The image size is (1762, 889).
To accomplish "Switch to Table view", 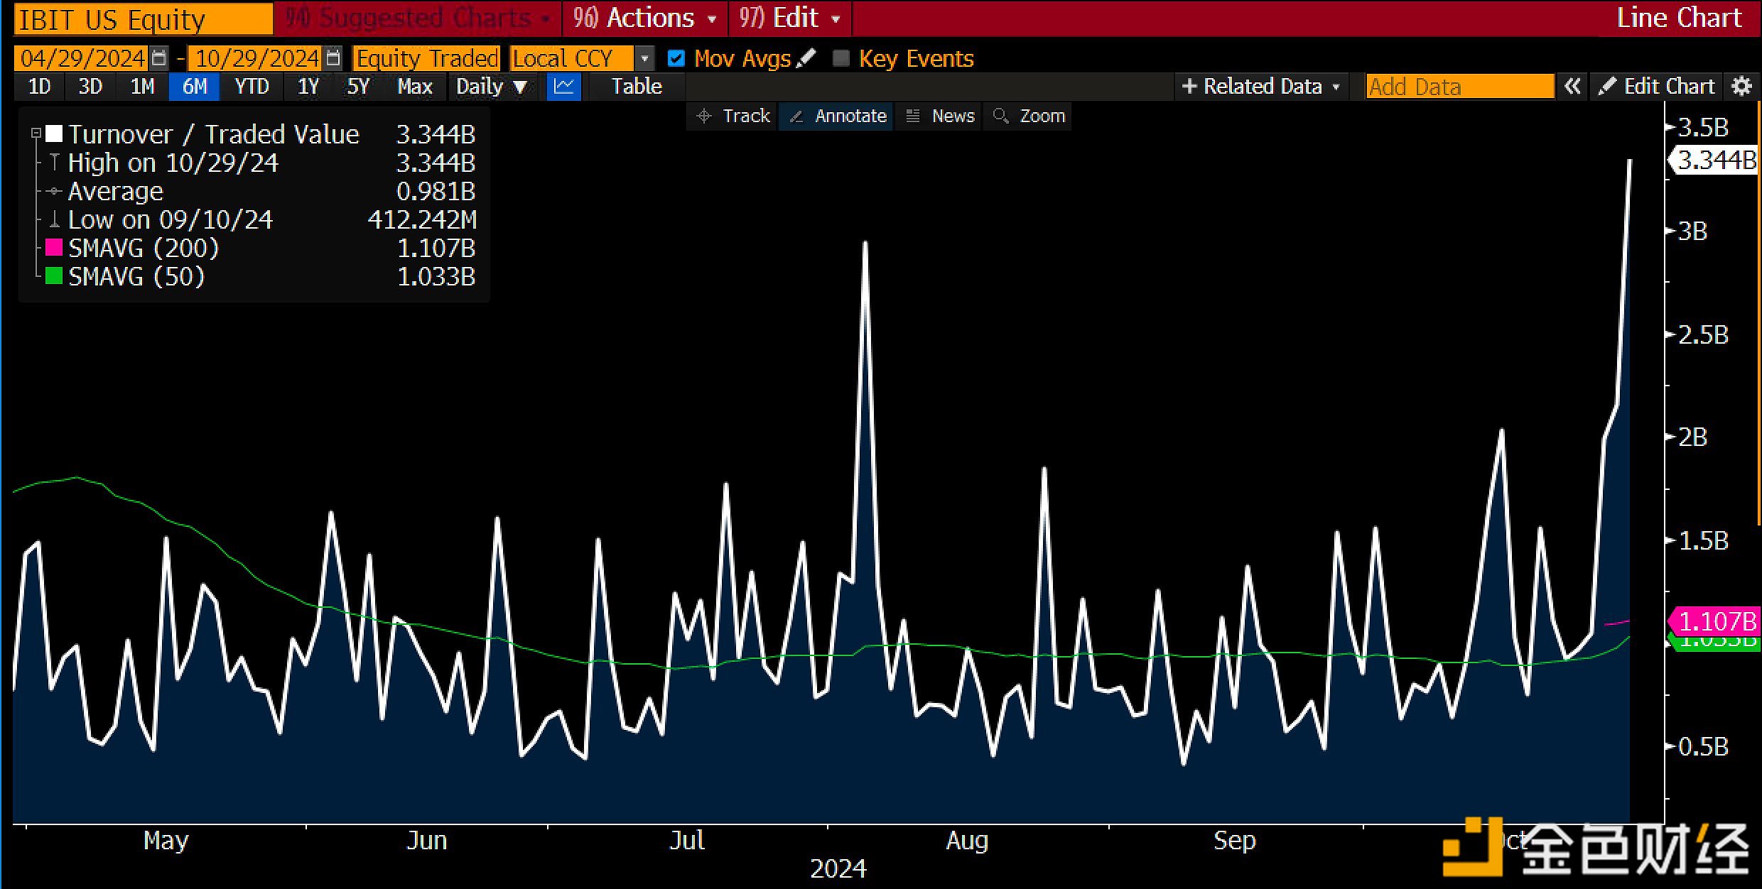I will pos(637,87).
